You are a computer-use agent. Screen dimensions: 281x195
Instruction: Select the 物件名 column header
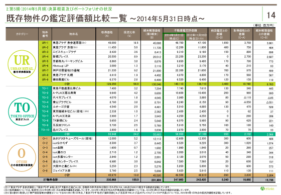[74, 34]
